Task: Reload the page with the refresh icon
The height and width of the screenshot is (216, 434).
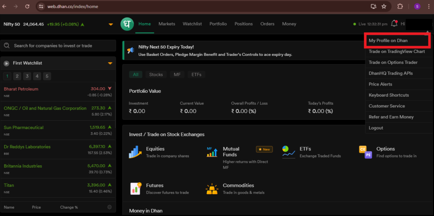Action: pyautogui.click(x=27, y=6)
